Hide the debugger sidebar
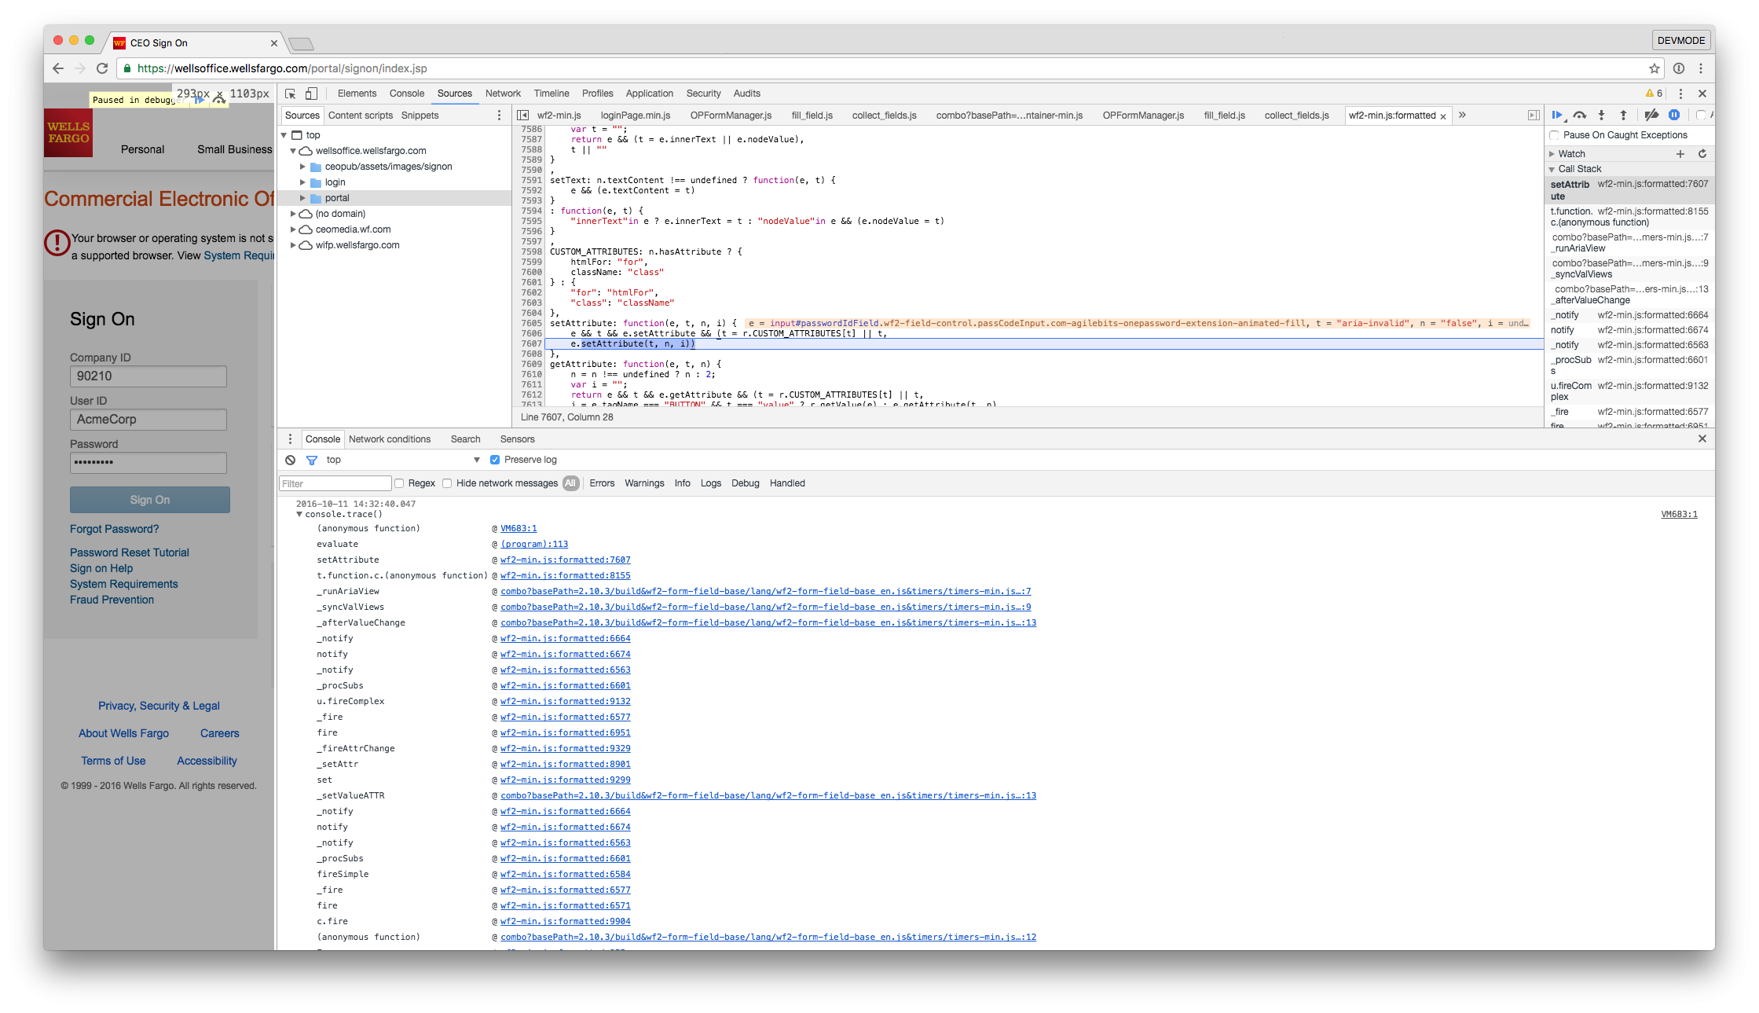Screen dimensions: 1759x1013 pyautogui.click(x=1533, y=116)
